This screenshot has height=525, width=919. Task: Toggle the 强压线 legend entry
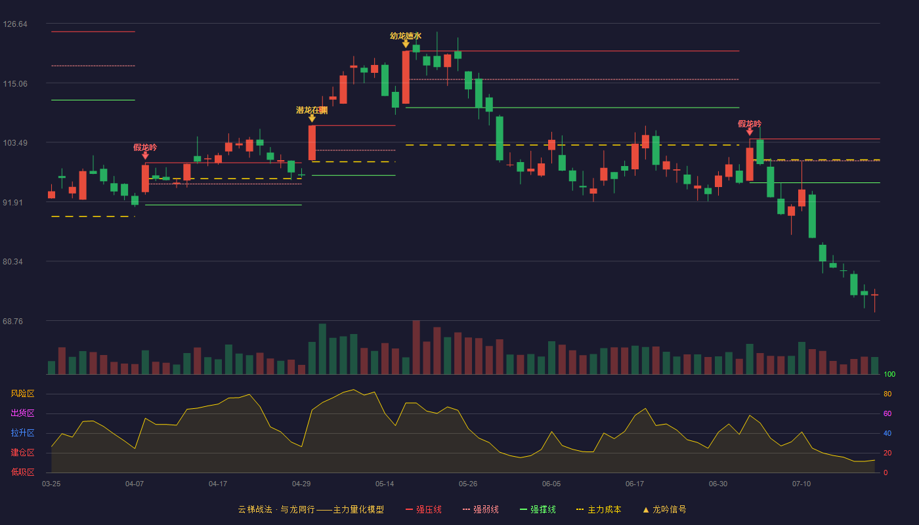point(423,509)
